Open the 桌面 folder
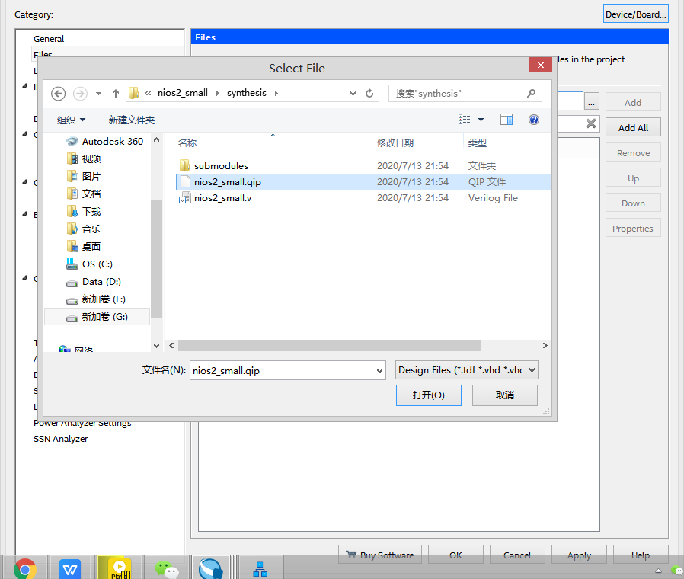This screenshot has width=684, height=579. point(84,247)
